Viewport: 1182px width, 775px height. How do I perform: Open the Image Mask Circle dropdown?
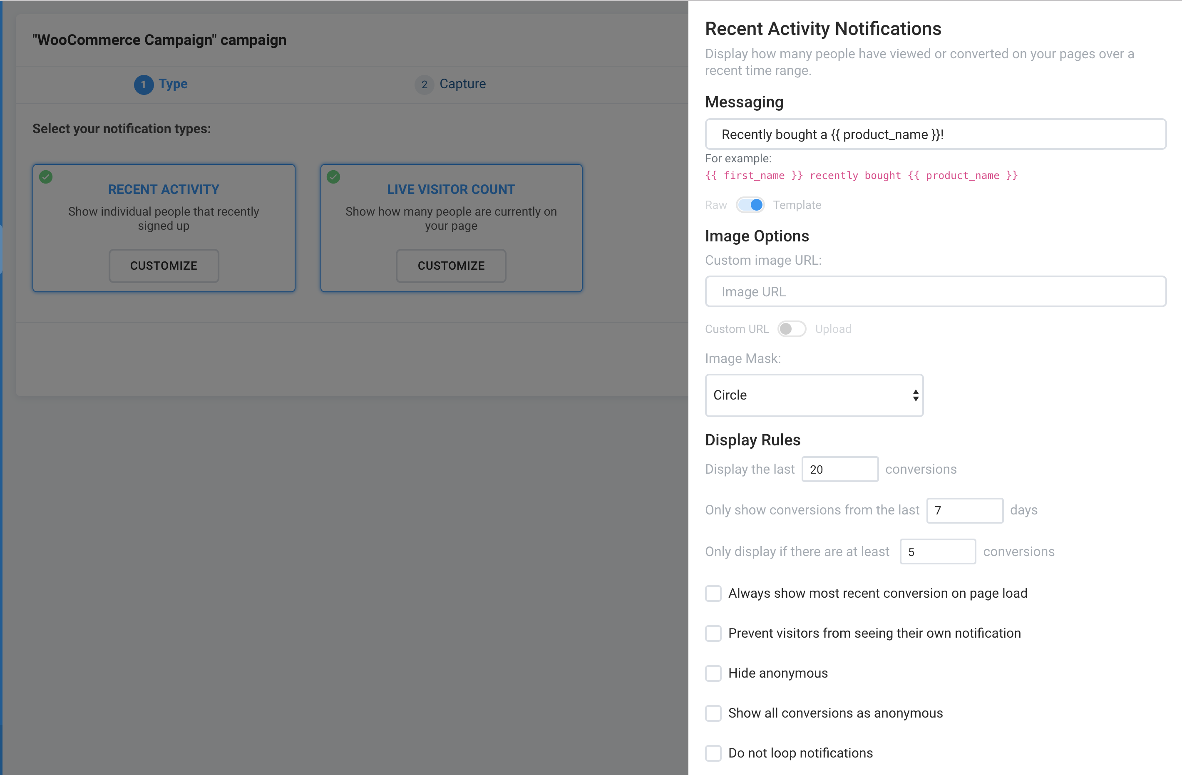click(814, 395)
